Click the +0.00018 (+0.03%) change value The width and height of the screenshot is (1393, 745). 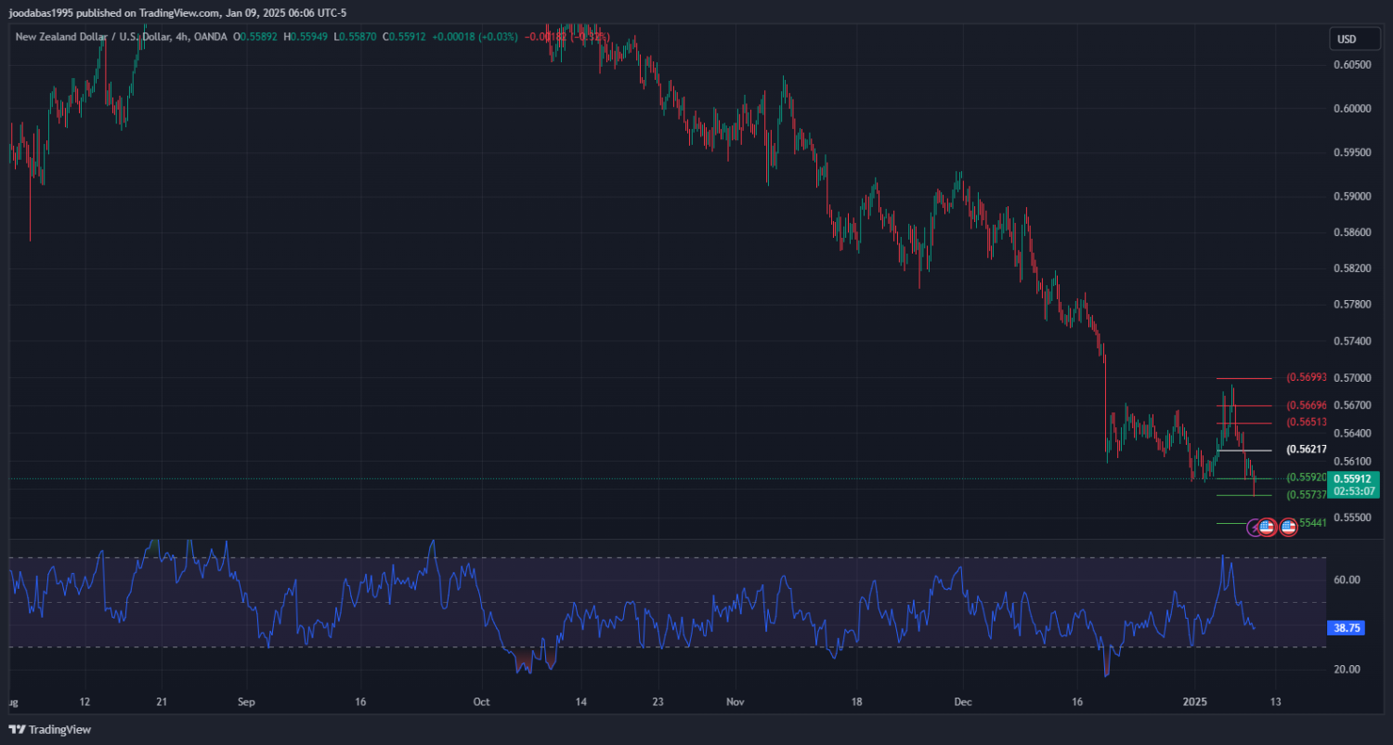tap(475, 37)
